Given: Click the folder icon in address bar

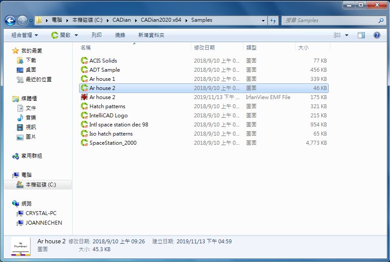Looking at the screenshot, I should click(x=39, y=20).
